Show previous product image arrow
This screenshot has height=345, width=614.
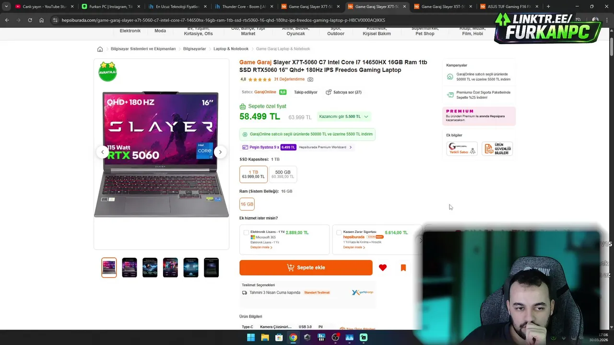102,152
